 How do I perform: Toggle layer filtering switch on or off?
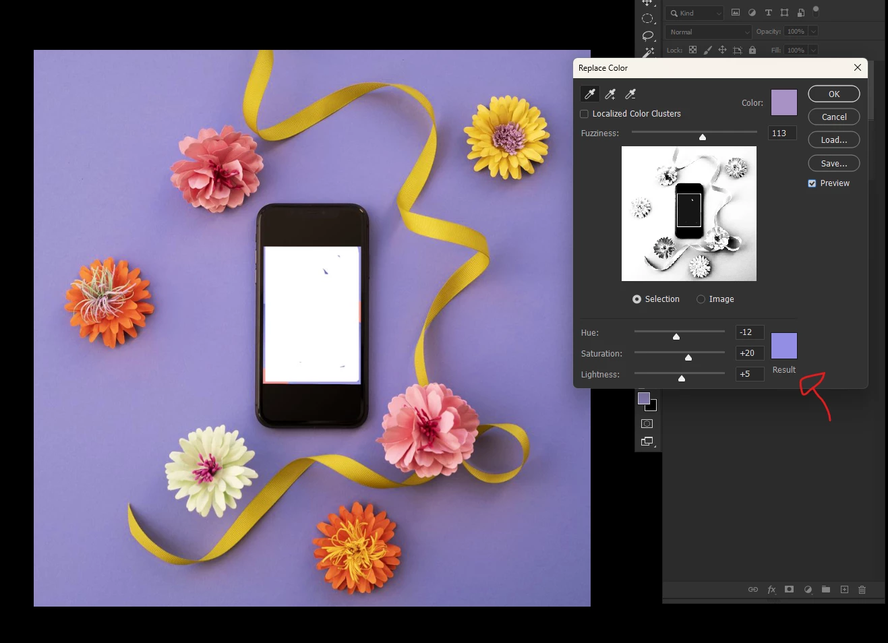click(816, 11)
